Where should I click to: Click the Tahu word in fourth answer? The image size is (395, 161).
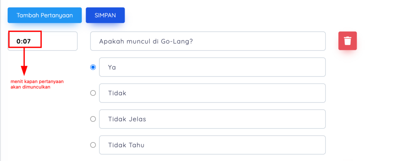[137, 145]
